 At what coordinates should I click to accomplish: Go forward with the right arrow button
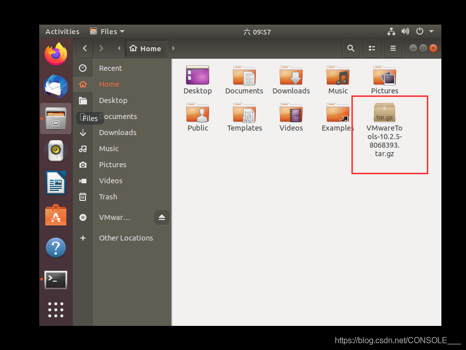[x=101, y=48]
